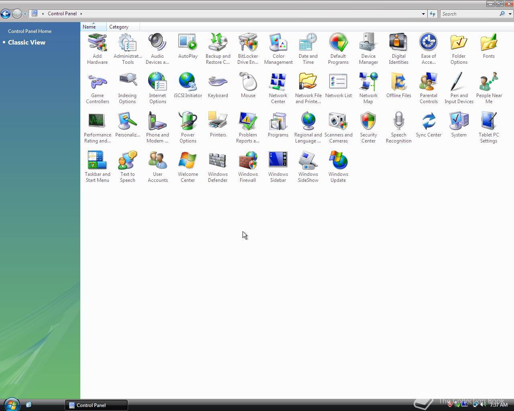Screen dimensions: 514x411
Task: Click the Back navigation button
Action: point(5,14)
